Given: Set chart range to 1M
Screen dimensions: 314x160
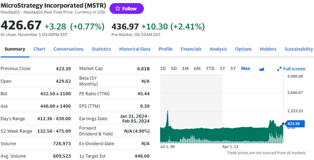Looking at the screenshot, I should 185,69.
